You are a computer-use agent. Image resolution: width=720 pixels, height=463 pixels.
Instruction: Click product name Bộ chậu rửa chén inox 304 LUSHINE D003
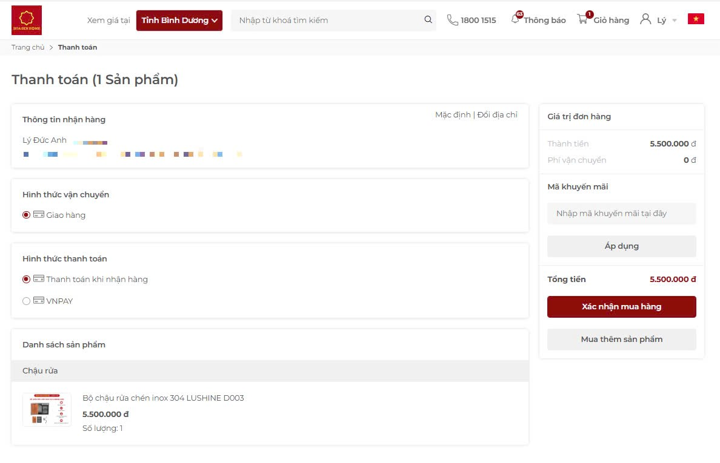[163, 398]
